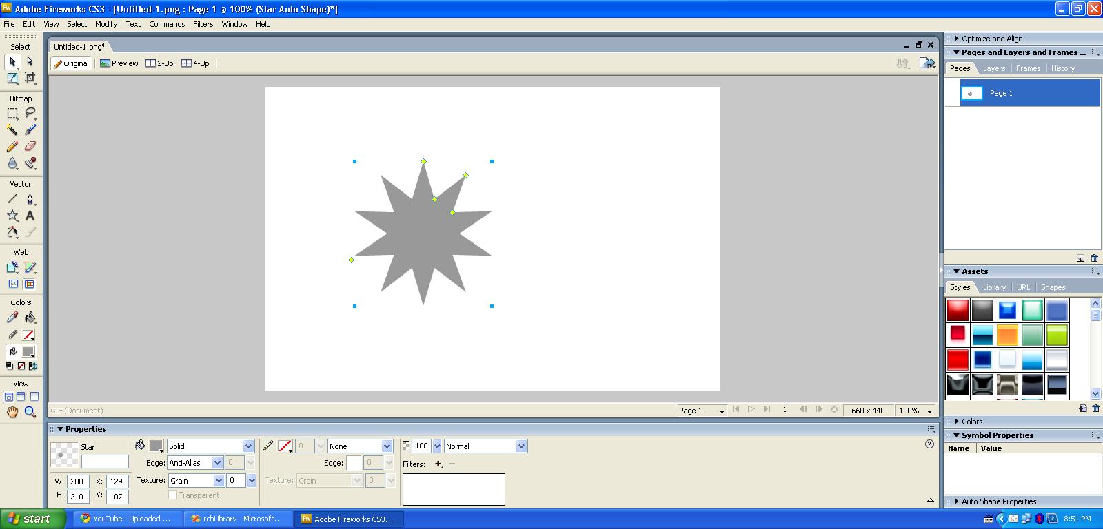This screenshot has height=529, width=1103.
Task: Select the Rectangle Hotspot tool
Action: coord(12,267)
